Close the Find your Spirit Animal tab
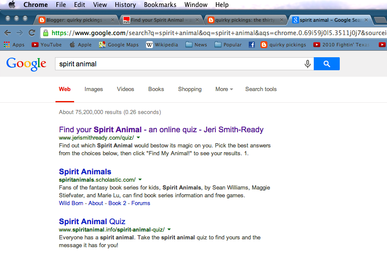Screen dimensions: 387x258 [197, 20]
